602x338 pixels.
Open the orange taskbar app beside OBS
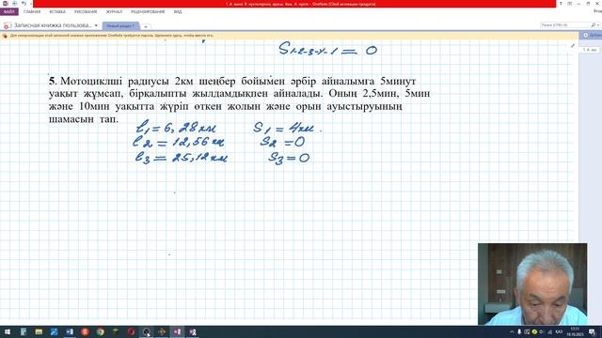(x=162, y=331)
